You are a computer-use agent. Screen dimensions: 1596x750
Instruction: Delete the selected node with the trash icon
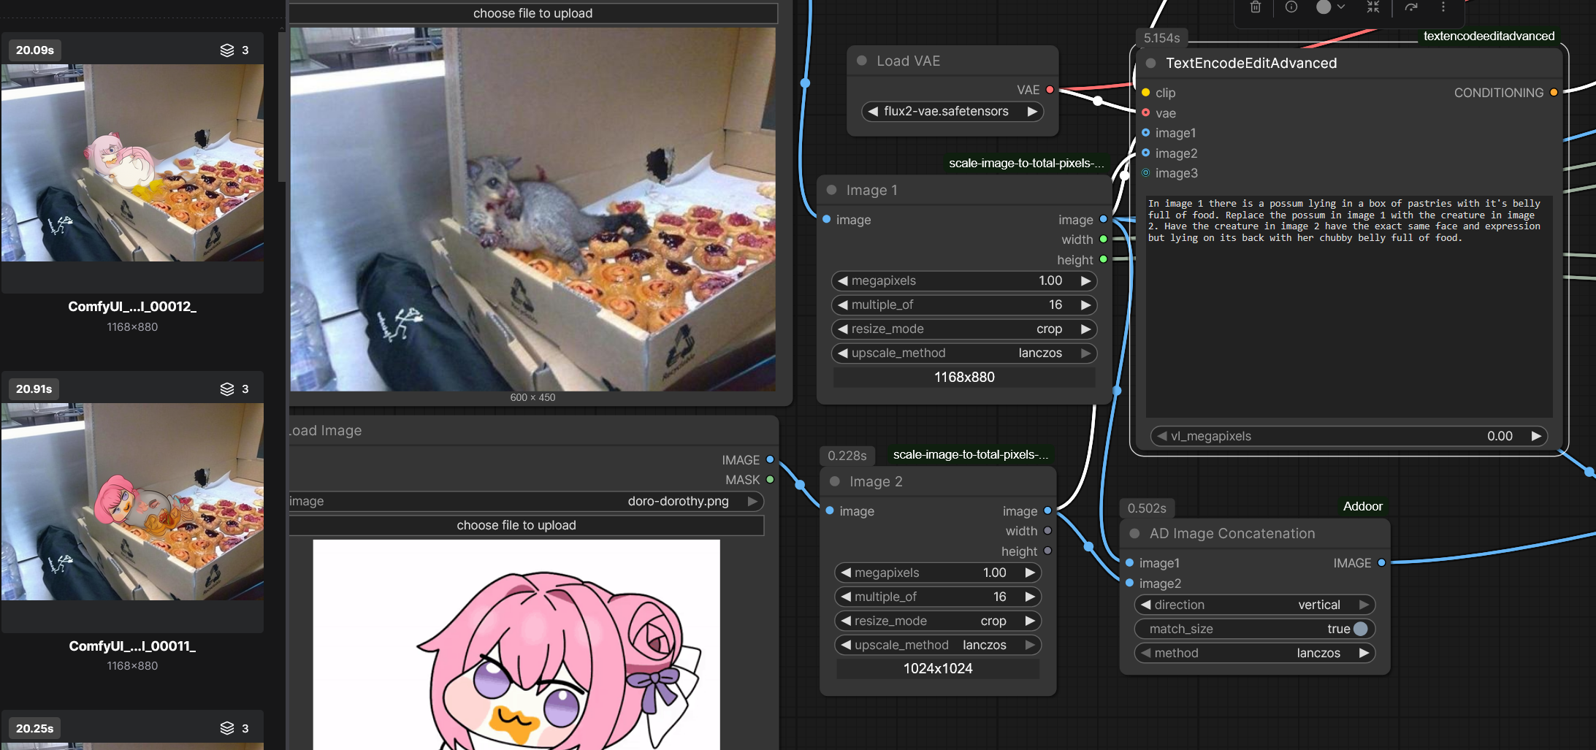tap(1255, 7)
